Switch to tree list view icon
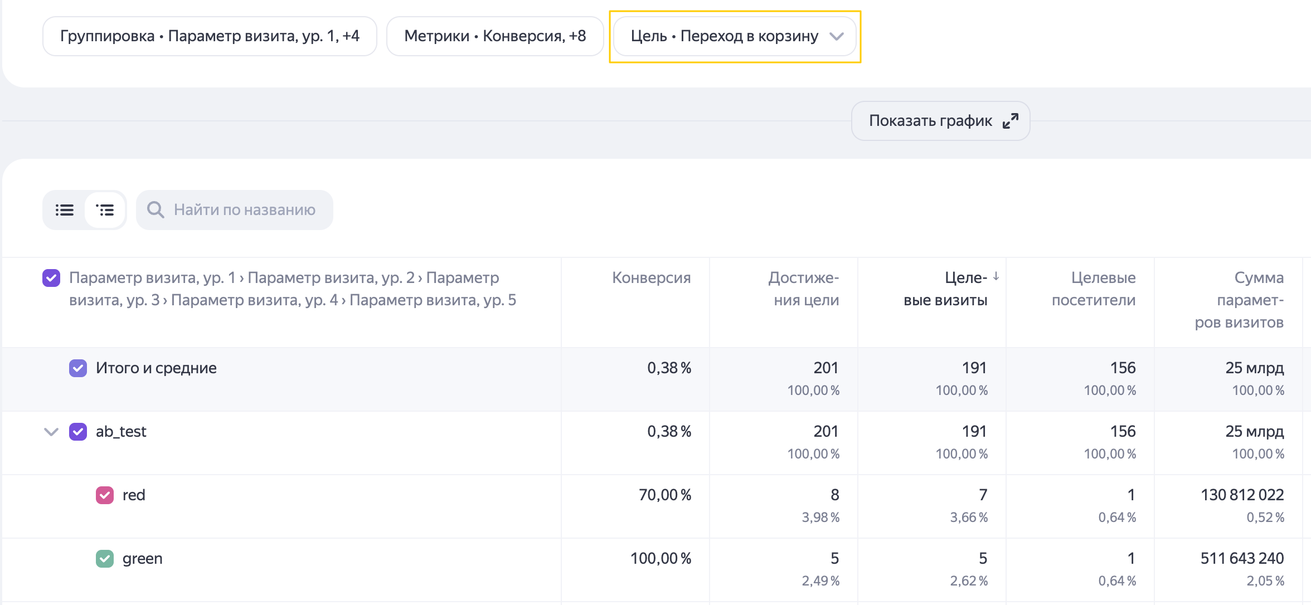The width and height of the screenshot is (1311, 605). [x=105, y=210]
